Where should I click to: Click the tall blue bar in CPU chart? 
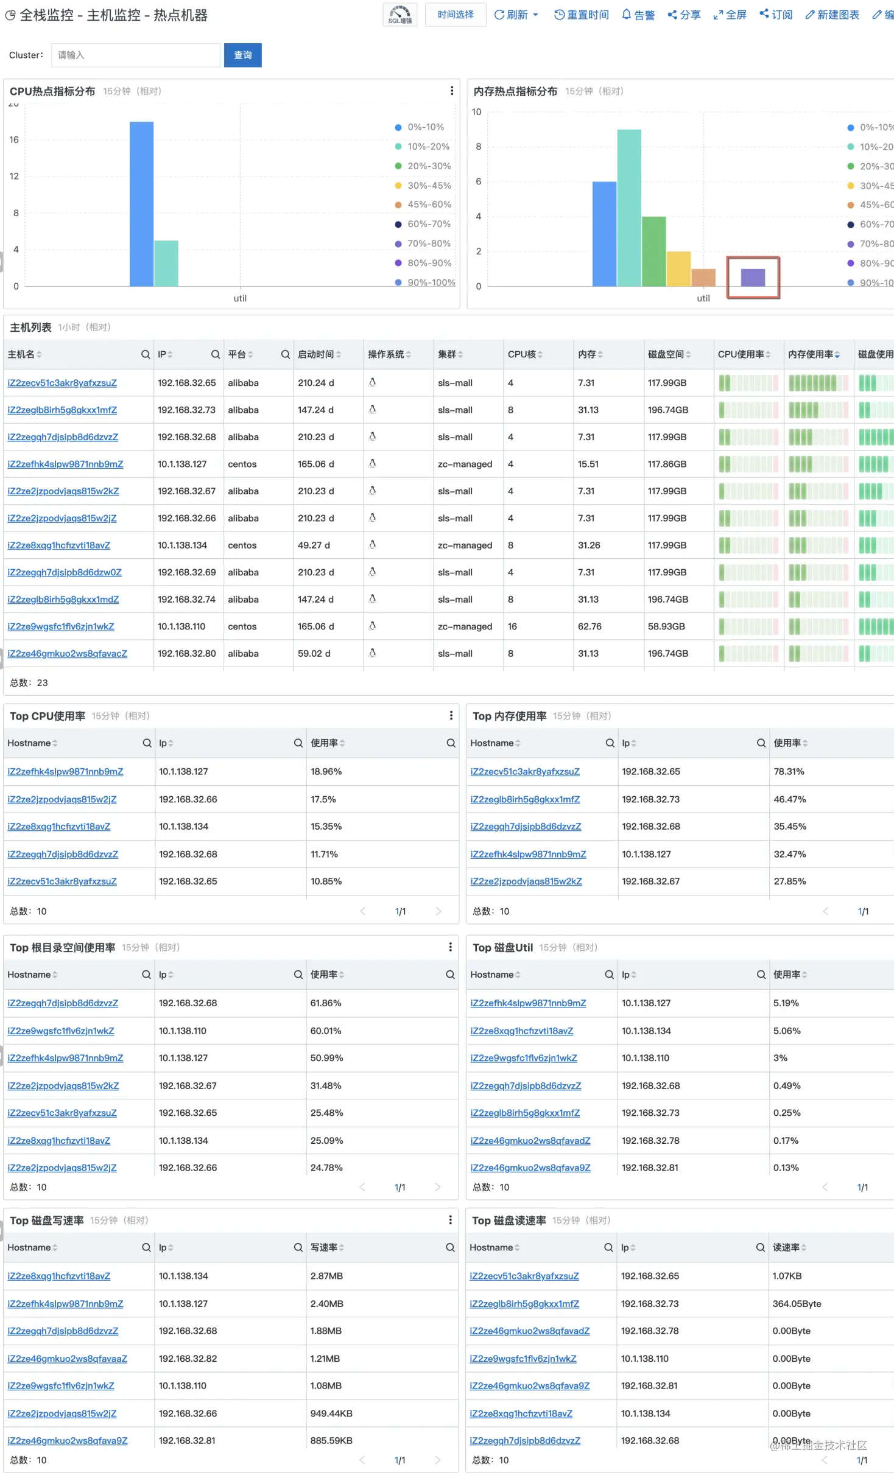coord(141,204)
